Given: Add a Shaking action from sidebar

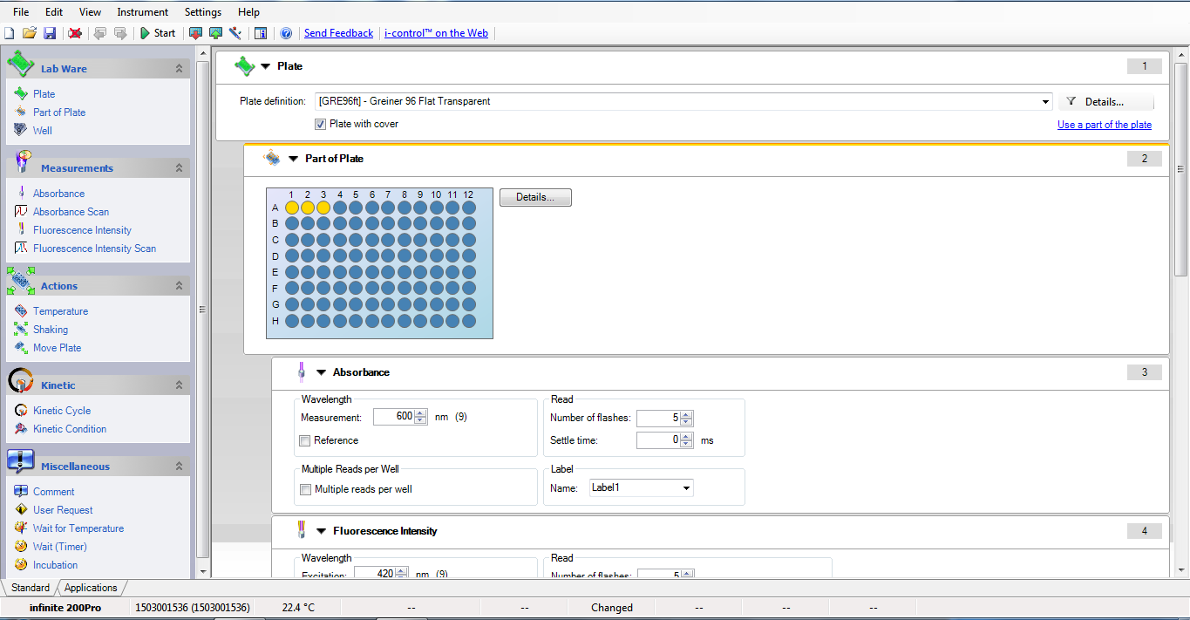Looking at the screenshot, I should pyautogui.click(x=51, y=330).
